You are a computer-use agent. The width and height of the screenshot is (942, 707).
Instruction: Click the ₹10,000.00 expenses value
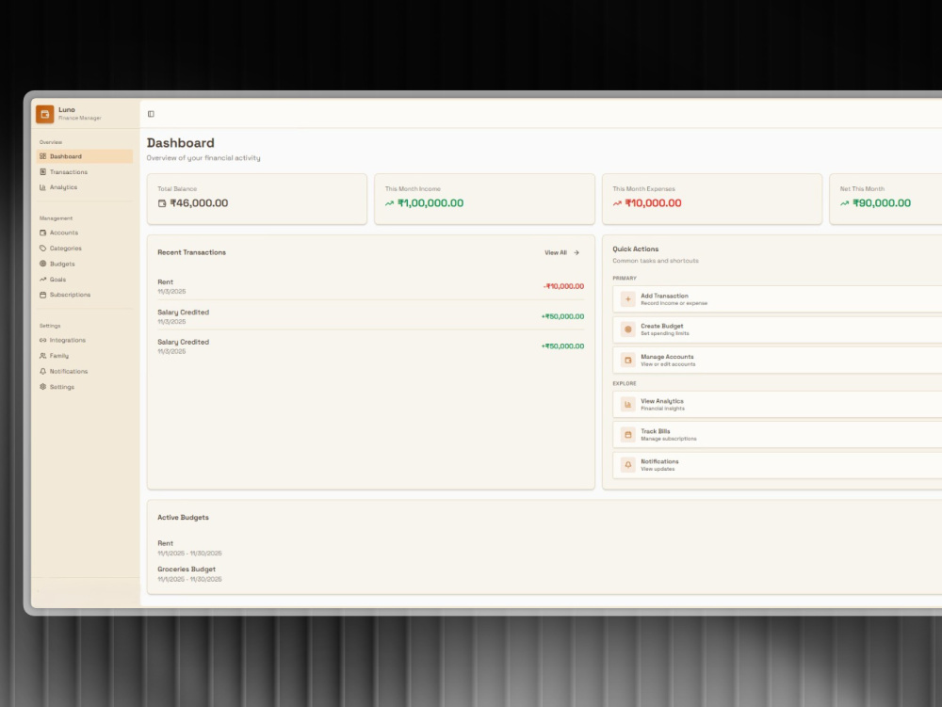[x=653, y=202]
